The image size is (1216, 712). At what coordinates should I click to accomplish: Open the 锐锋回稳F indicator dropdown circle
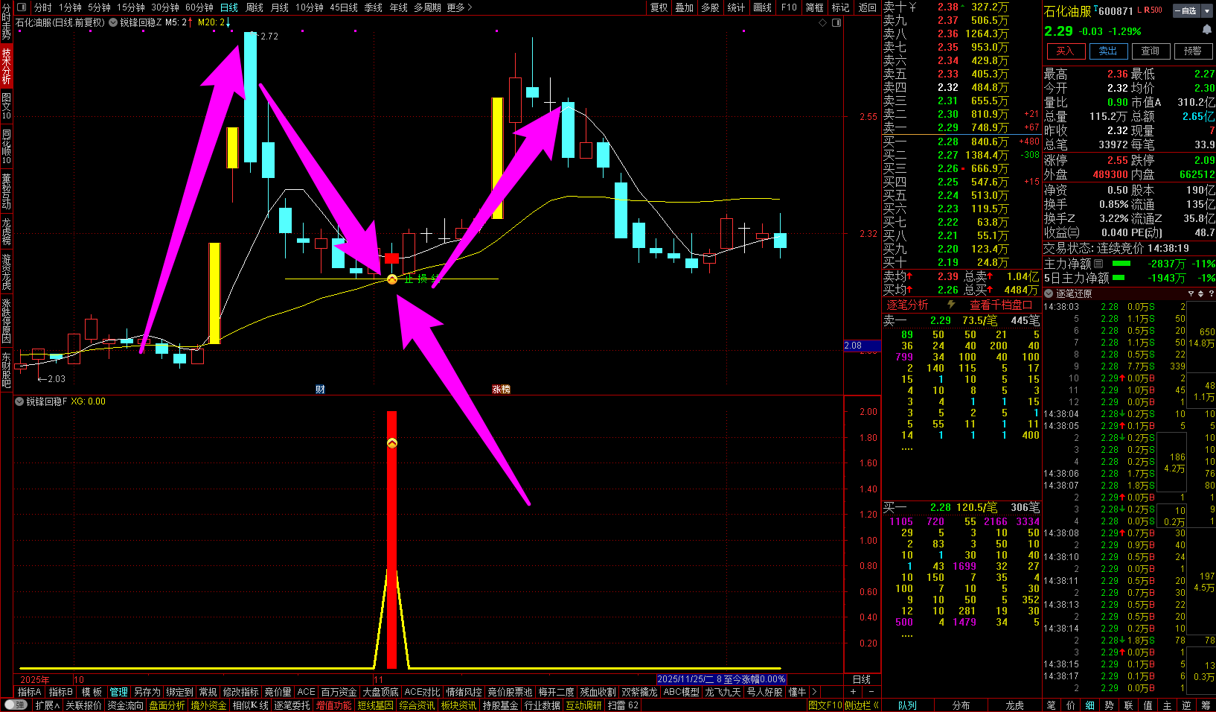tap(19, 401)
